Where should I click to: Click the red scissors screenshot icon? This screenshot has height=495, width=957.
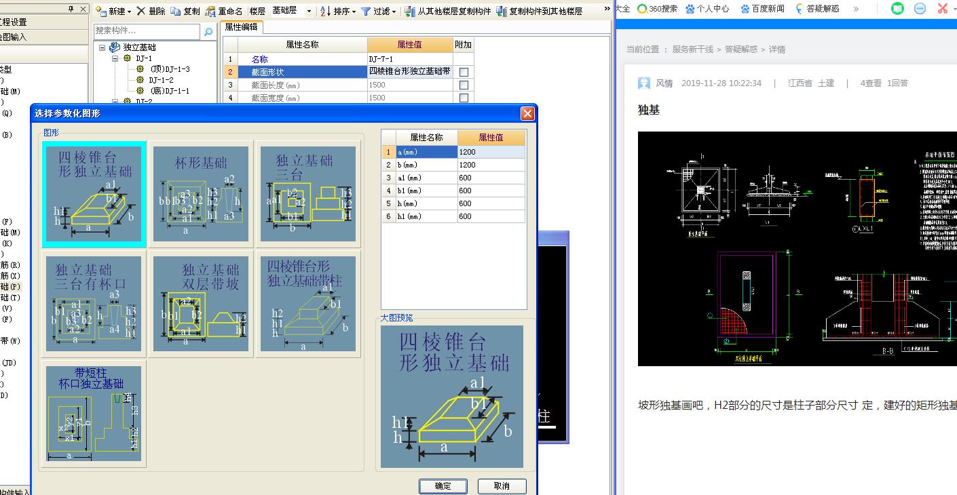tap(942, 9)
